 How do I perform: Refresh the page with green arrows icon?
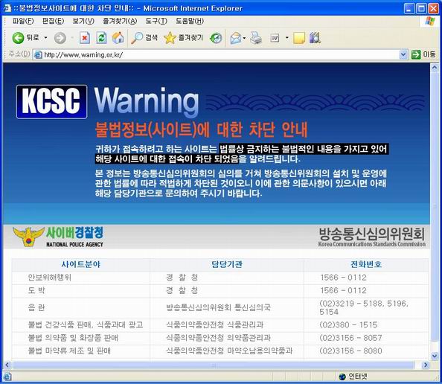(101, 38)
